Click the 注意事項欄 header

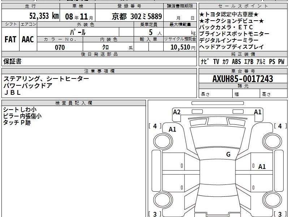click(x=99, y=71)
